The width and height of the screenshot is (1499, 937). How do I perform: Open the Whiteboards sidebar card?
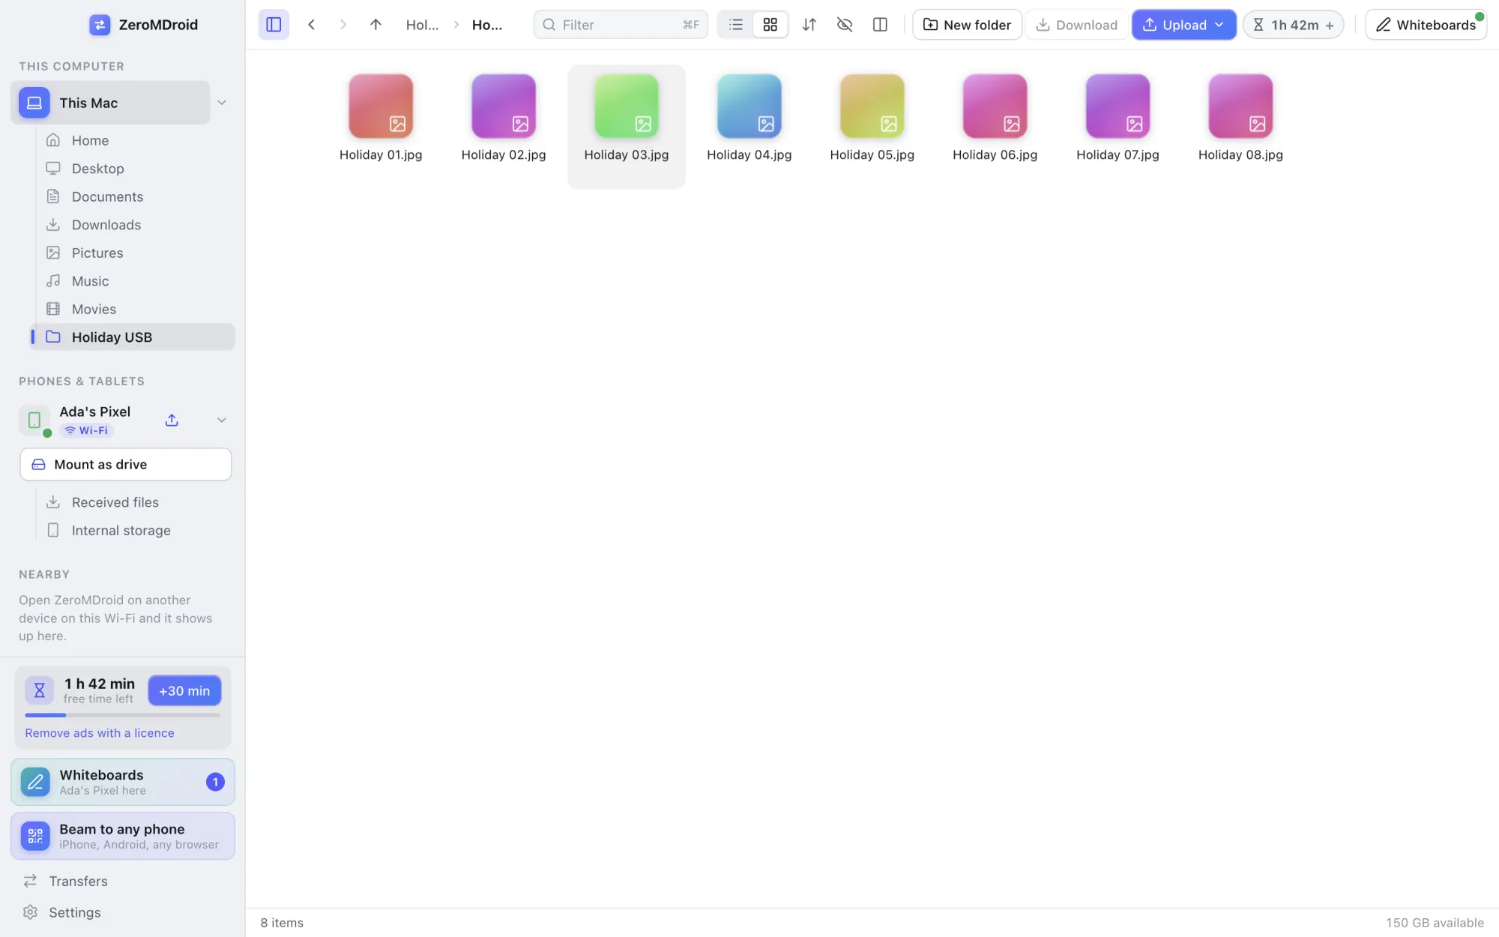click(x=123, y=782)
